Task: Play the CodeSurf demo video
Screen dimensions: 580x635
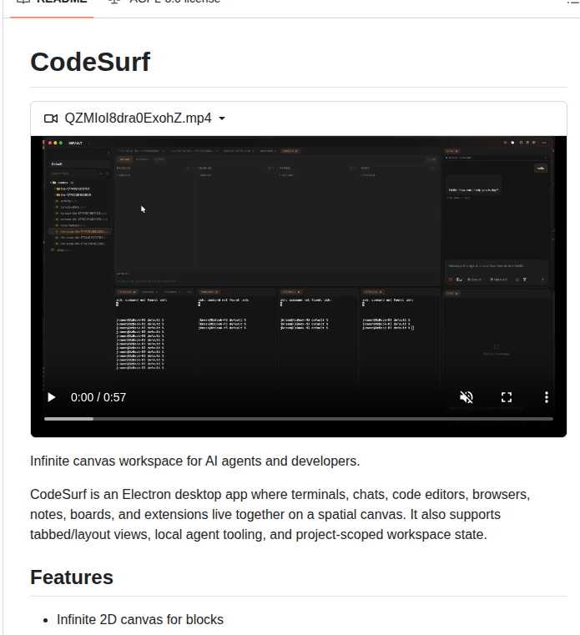Action: [x=52, y=397]
